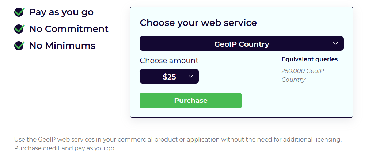Click the checkmark icon beside No Commitment

[19, 29]
